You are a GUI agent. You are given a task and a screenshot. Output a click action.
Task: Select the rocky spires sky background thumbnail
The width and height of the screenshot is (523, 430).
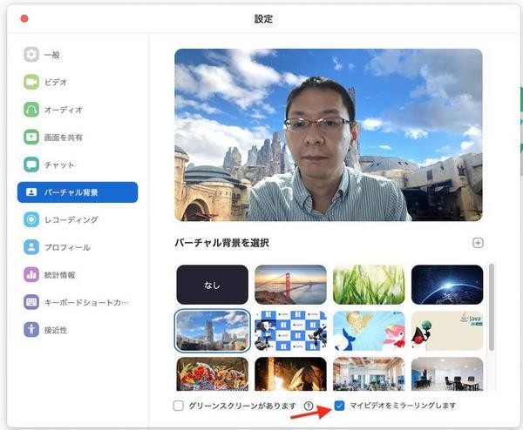point(212,331)
